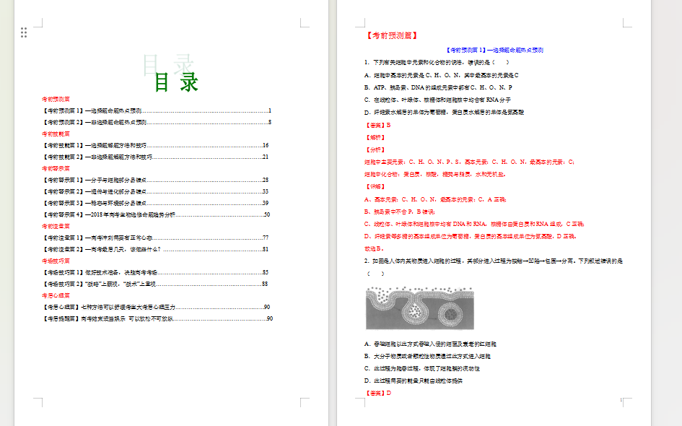
Task: Click the blue centered 【考前预测篇 1】 subtitle
Action: [x=494, y=50]
